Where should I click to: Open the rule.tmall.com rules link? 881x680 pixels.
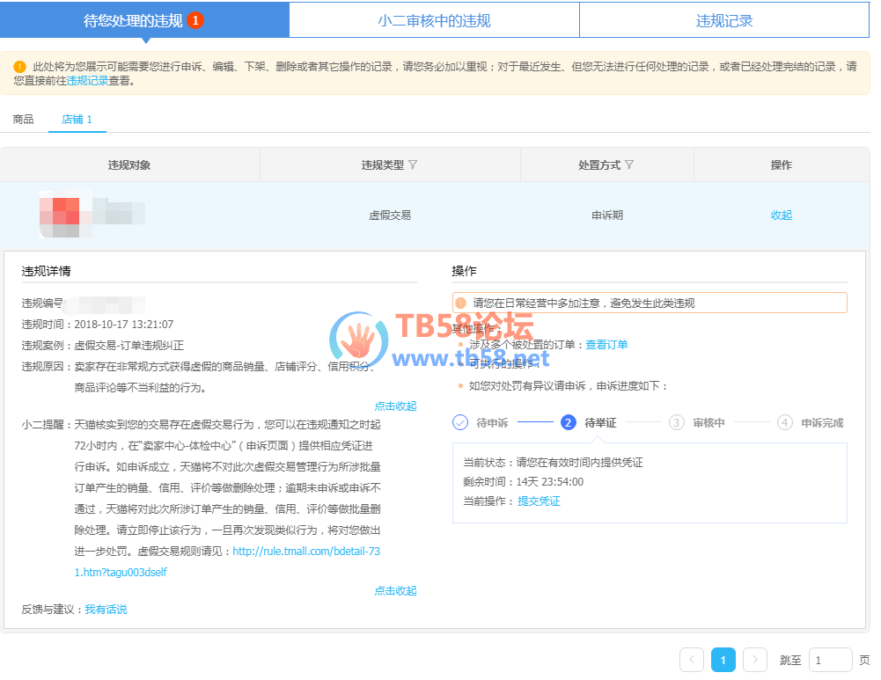point(306,551)
